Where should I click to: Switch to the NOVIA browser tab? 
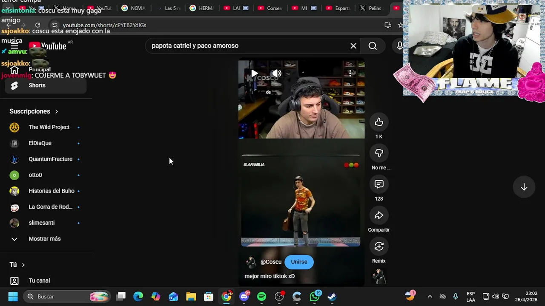[134, 8]
